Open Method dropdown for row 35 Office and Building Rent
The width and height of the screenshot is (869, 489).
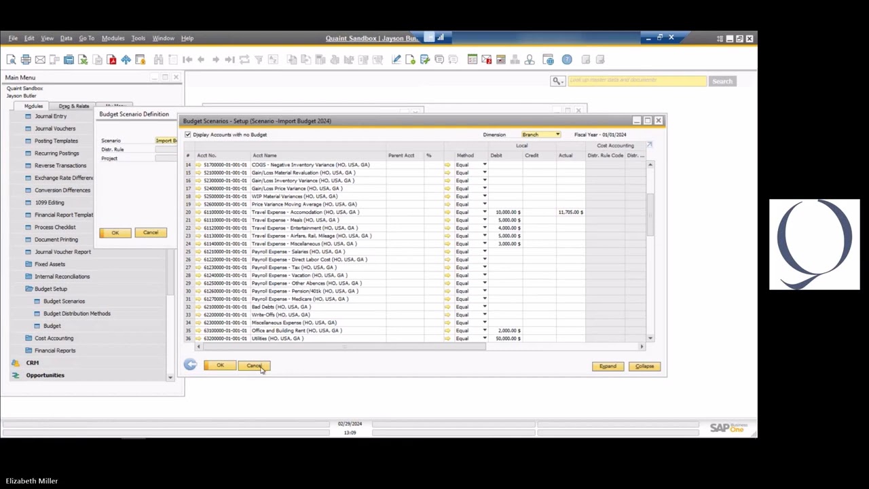pyautogui.click(x=485, y=330)
